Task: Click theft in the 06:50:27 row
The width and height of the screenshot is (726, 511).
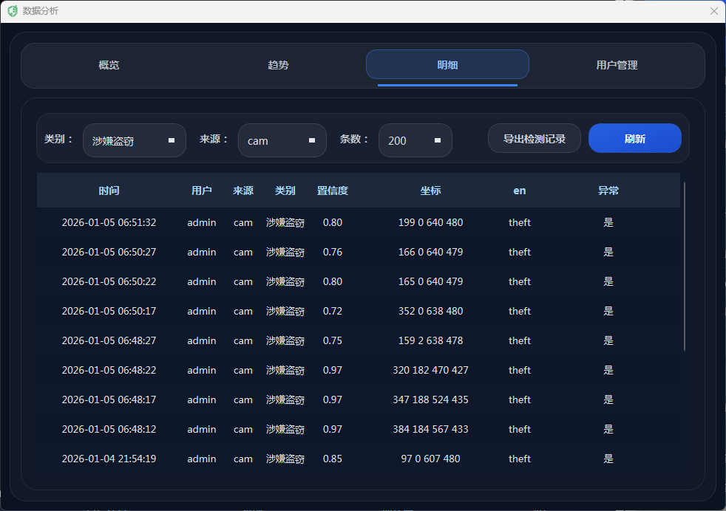Action: [520, 252]
